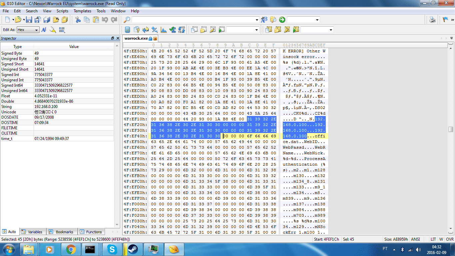455x256 pixels.
Task: Click the Print icon
Action: pyautogui.click(x=432, y=20)
